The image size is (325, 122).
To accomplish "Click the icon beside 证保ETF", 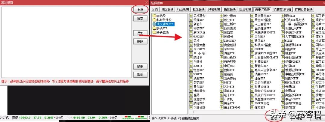I will pyautogui.click(x=252, y=79).
